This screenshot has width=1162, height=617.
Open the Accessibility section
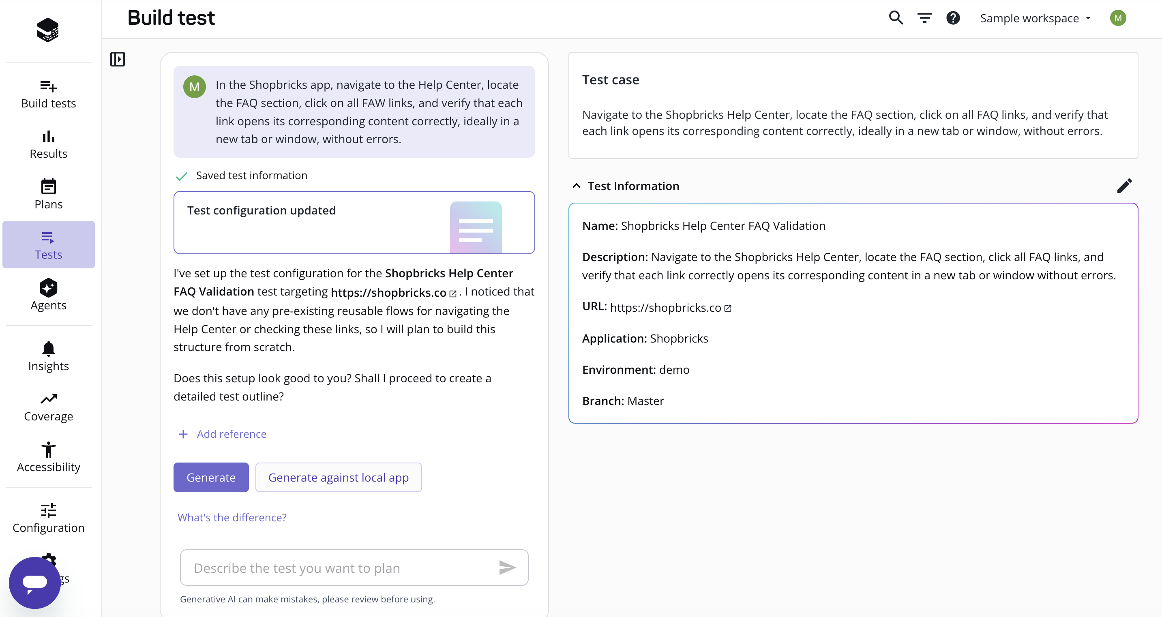48,458
